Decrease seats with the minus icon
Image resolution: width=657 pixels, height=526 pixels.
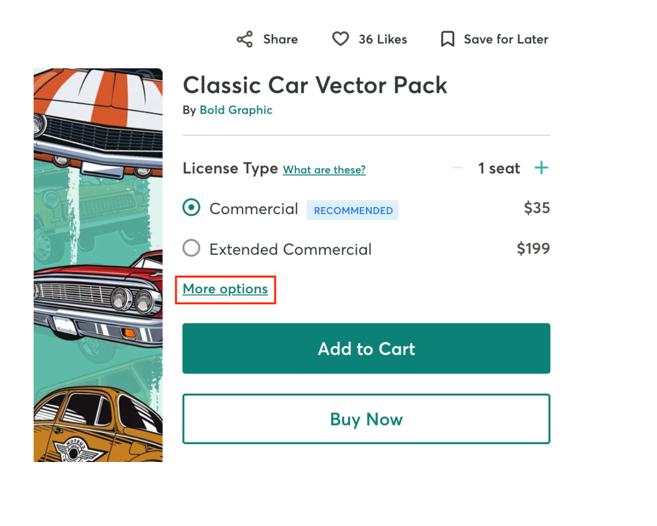click(457, 168)
